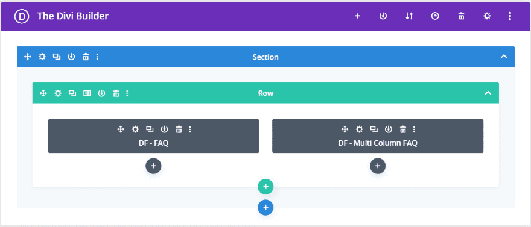Add a new module below DF - FAQ

coord(153,166)
